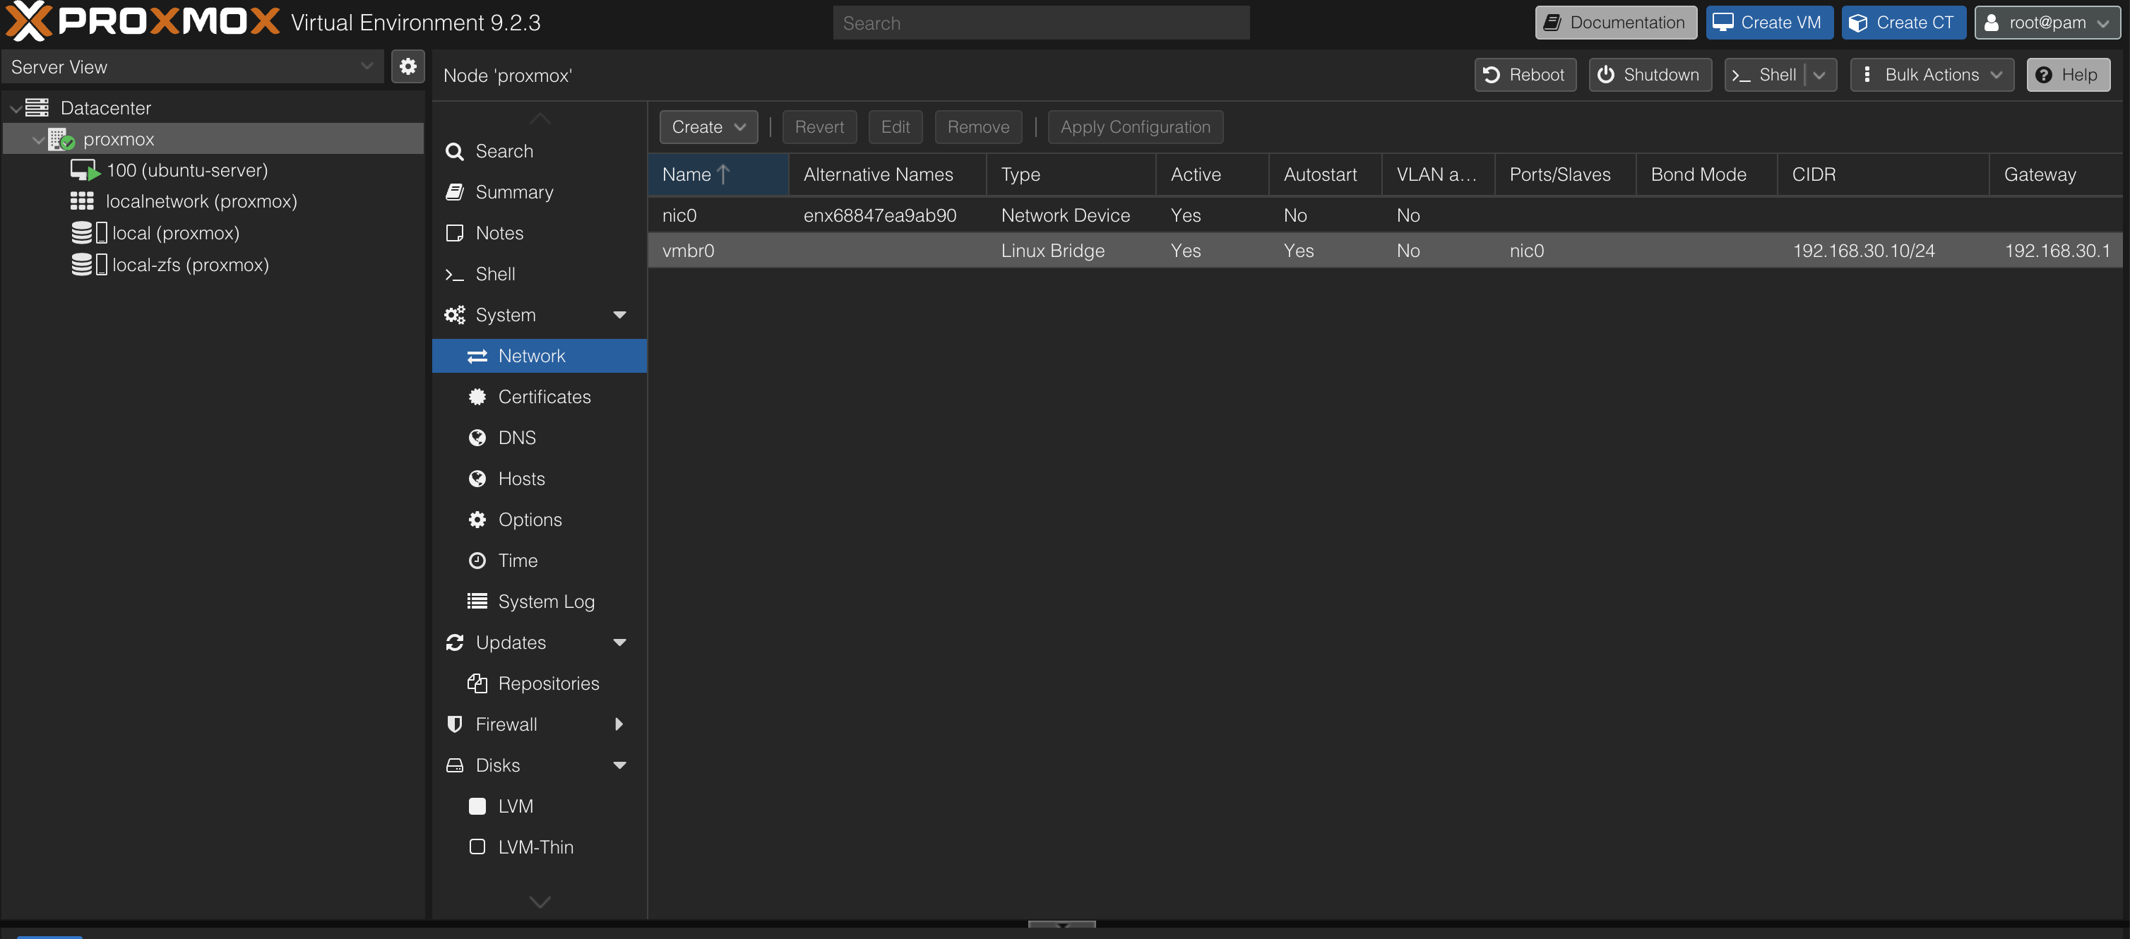Select the nic0 network device row
This screenshot has width=2130, height=939.
[1385, 216]
